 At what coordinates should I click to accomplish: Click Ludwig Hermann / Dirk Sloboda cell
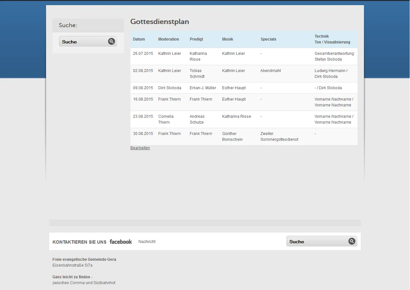click(x=331, y=74)
